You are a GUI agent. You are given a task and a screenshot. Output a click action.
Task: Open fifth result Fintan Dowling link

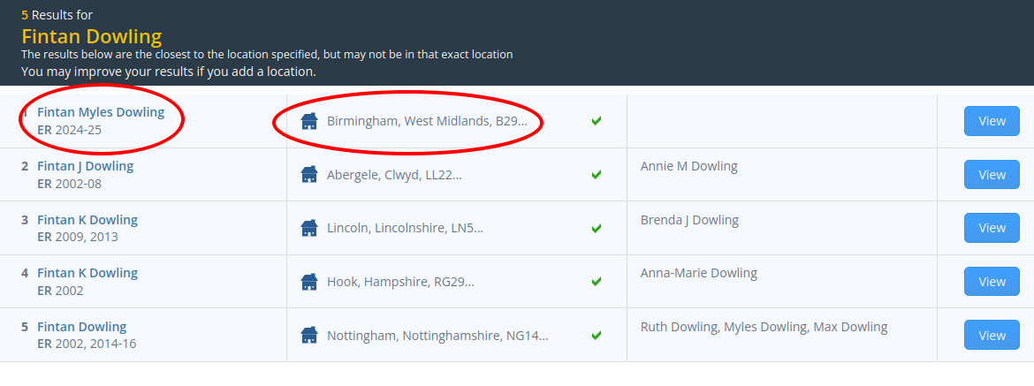tap(81, 327)
